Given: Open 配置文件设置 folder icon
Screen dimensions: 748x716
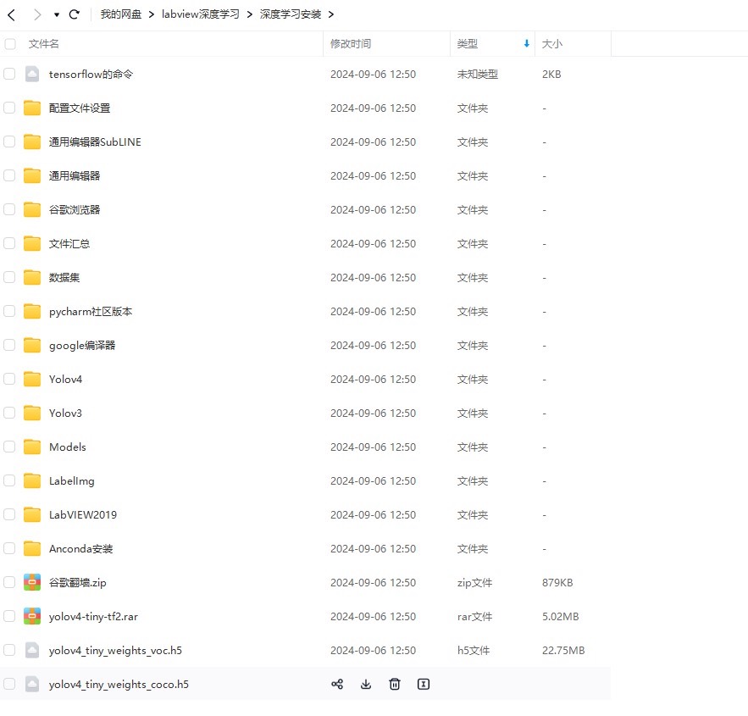Looking at the screenshot, I should pyautogui.click(x=32, y=108).
